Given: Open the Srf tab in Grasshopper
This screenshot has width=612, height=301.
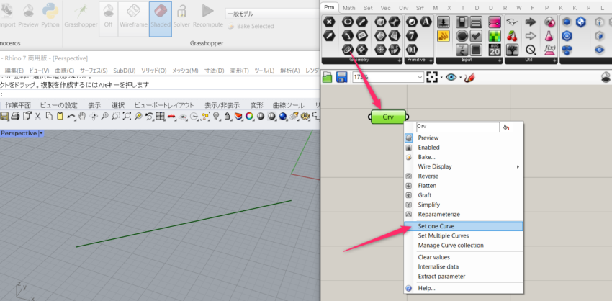Looking at the screenshot, I should coord(420,8).
